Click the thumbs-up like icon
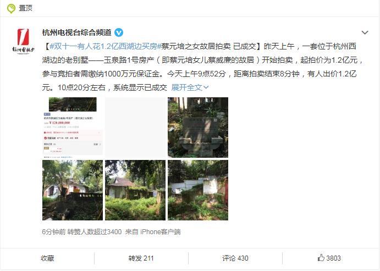 click(321, 257)
